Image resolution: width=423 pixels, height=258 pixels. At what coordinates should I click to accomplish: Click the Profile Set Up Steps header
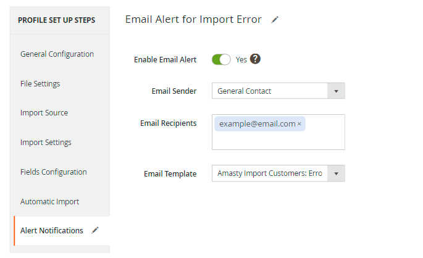click(x=56, y=20)
